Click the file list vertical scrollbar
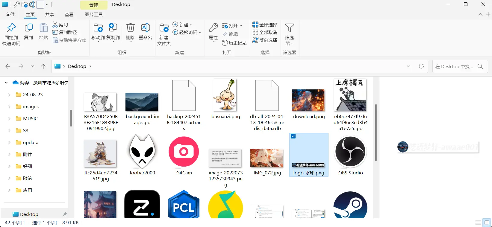This screenshot has width=492, height=227. (376, 133)
